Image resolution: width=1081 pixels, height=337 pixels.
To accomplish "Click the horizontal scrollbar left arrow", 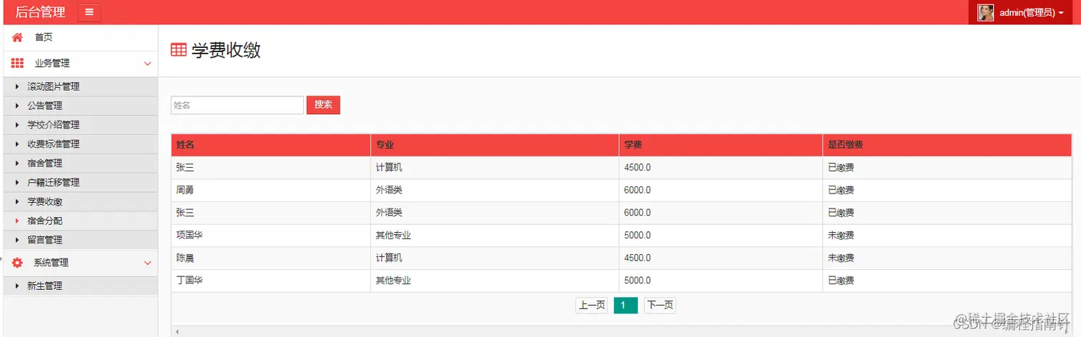I will click(177, 332).
